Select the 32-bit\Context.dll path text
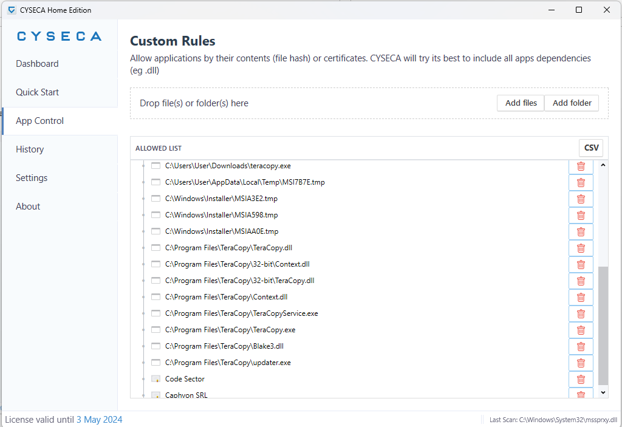 coord(238,264)
